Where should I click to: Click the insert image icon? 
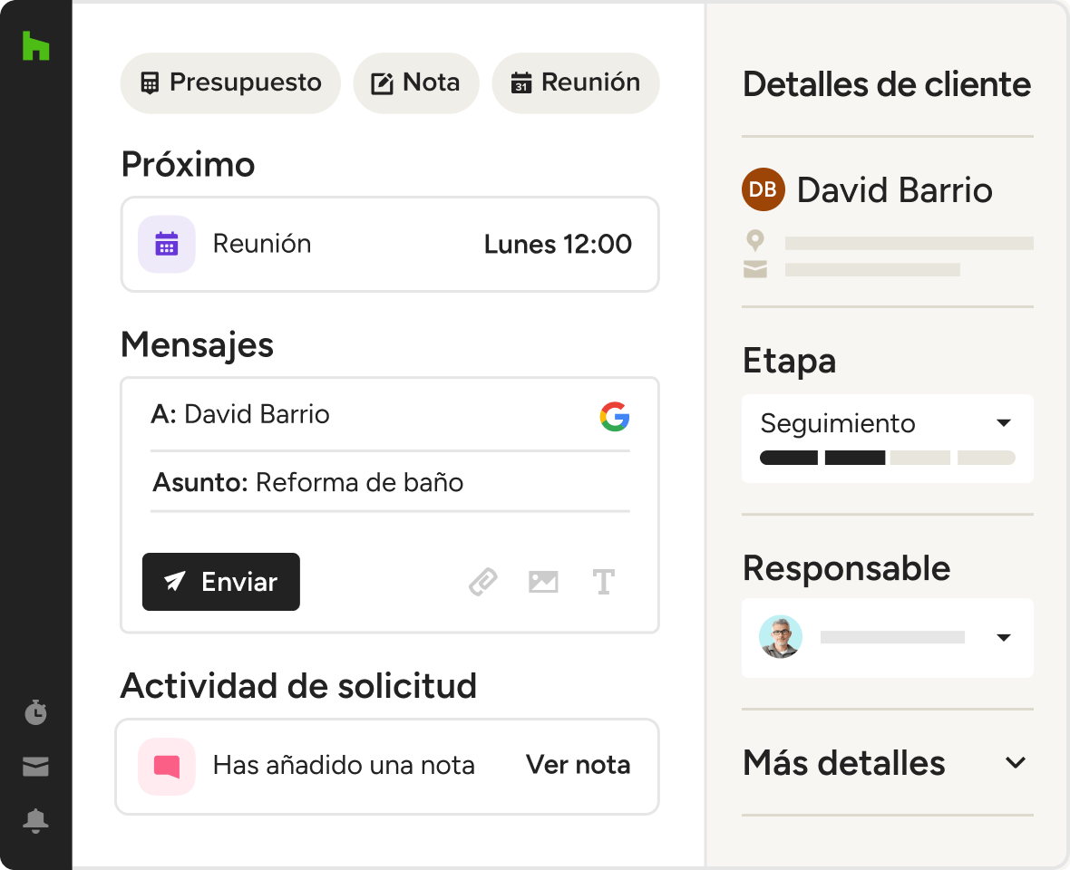click(x=543, y=582)
